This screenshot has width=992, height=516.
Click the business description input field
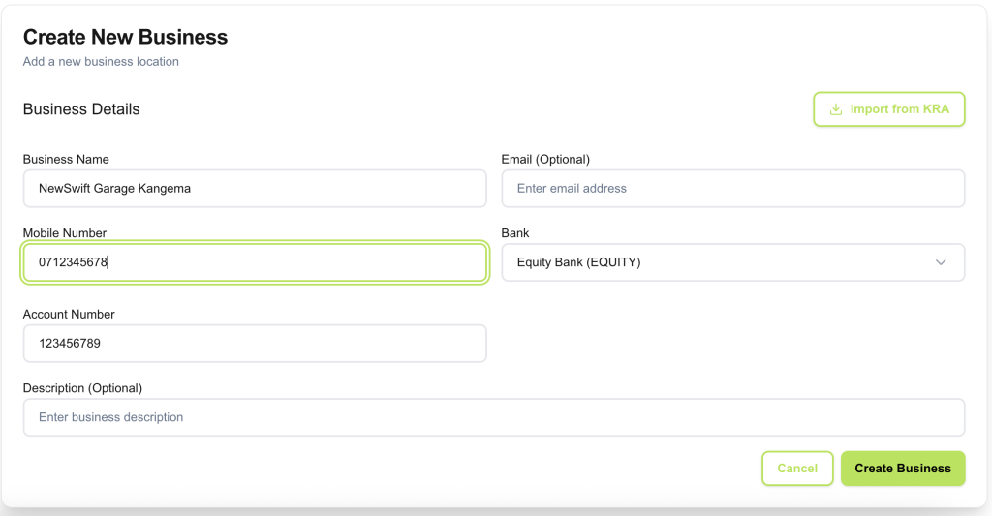[x=494, y=417]
